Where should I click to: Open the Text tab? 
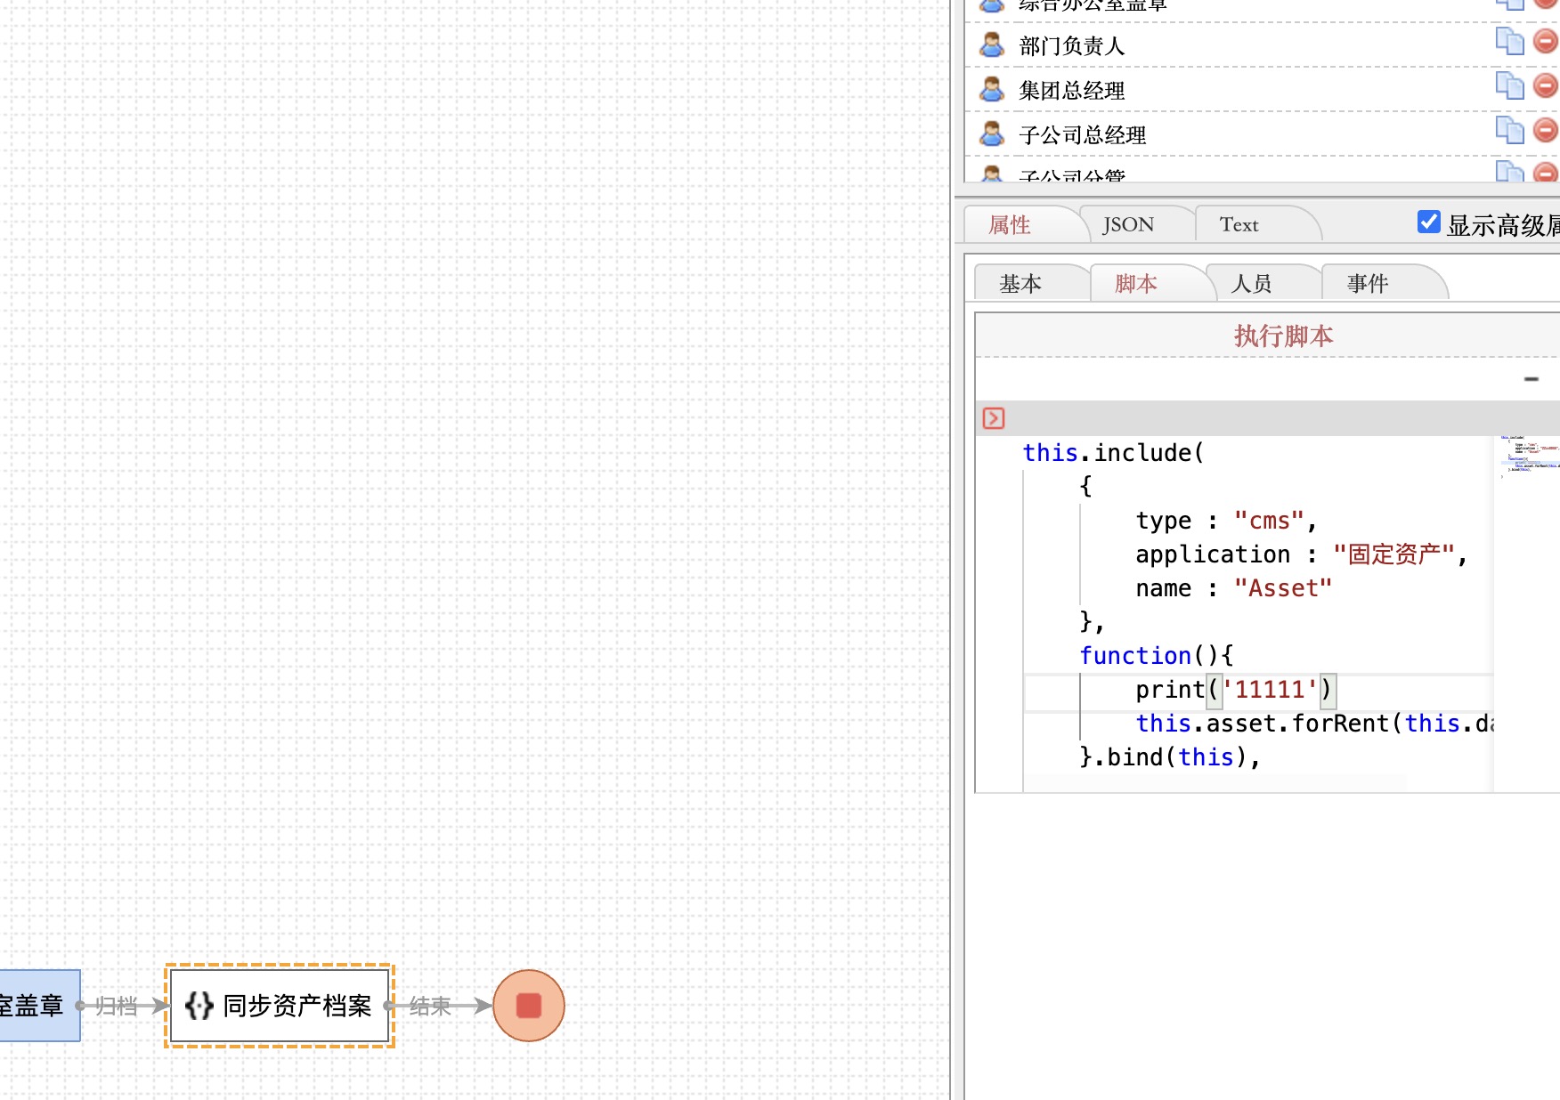tap(1239, 225)
